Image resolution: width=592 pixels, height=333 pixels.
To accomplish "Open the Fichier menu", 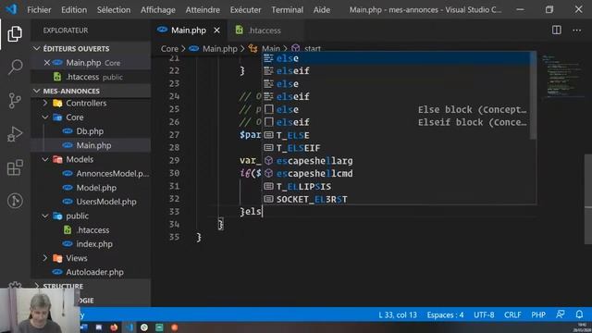I will point(39,10).
